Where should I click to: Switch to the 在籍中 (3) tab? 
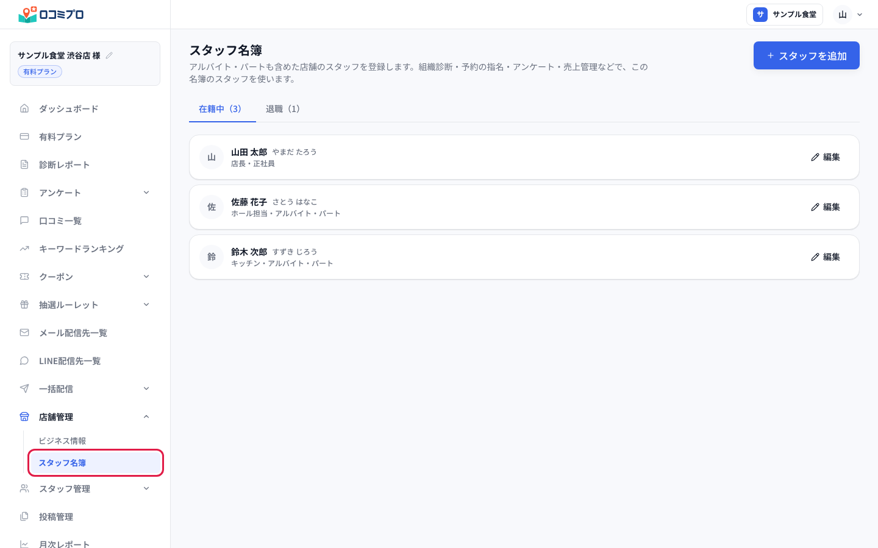click(223, 109)
